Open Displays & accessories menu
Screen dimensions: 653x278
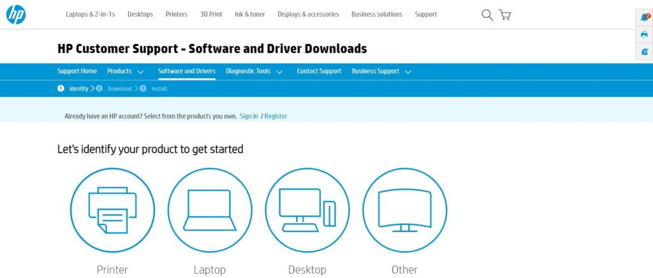[x=308, y=14]
